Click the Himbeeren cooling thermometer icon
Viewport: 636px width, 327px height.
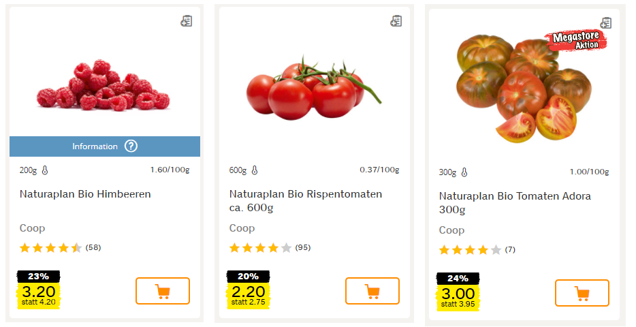pos(45,170)
